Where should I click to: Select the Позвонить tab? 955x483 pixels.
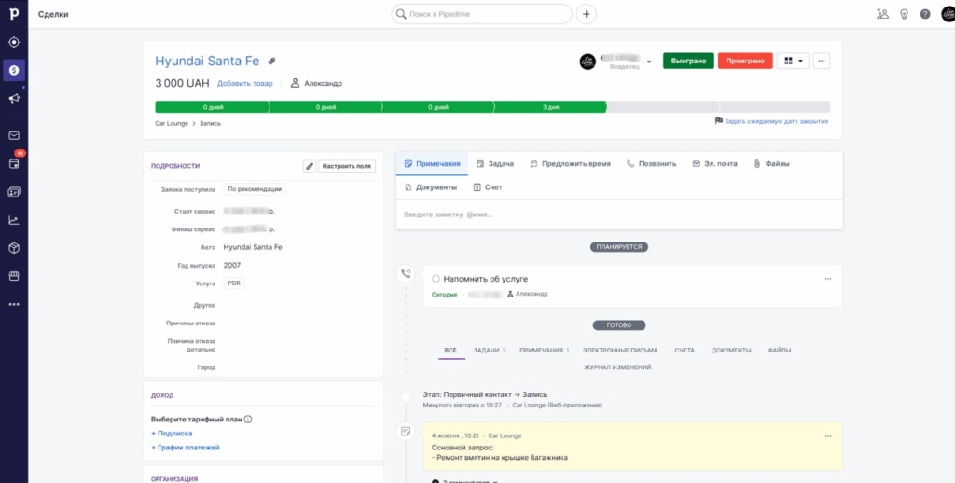[651, 164]
